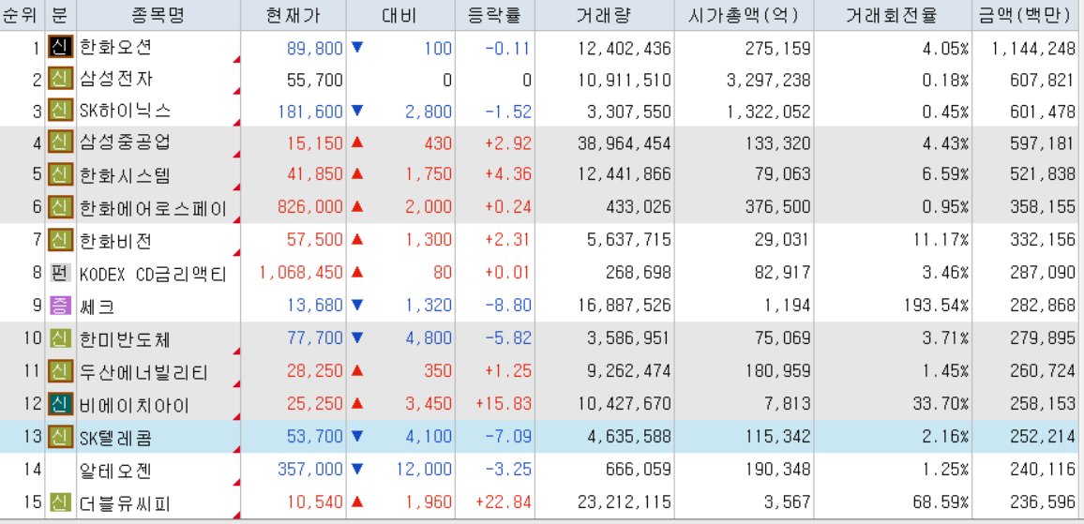Click the change rate -8.80
The width and height of the screenshot is (1084, 524).
point(507,305)
